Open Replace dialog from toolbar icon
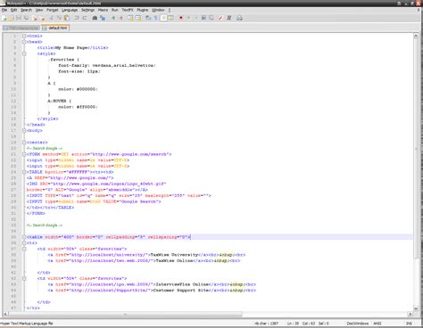423x328 pixels. click(x=103, y=18)
